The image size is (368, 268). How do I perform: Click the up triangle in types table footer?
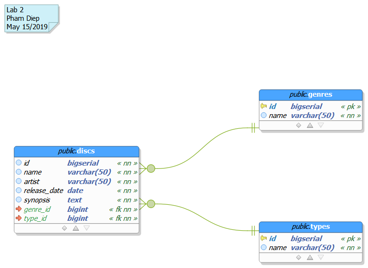(x=310, y=258)
